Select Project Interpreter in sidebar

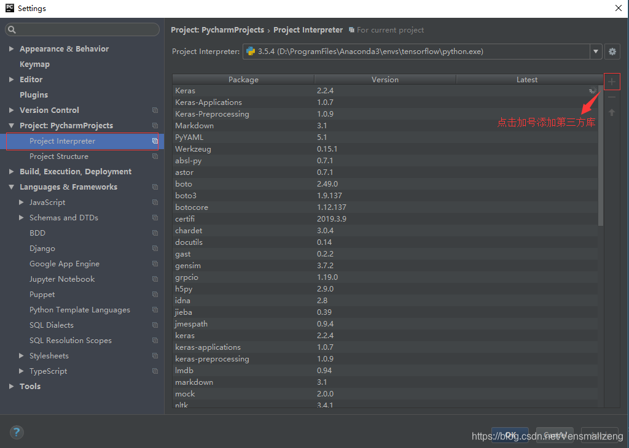(82, 141)
